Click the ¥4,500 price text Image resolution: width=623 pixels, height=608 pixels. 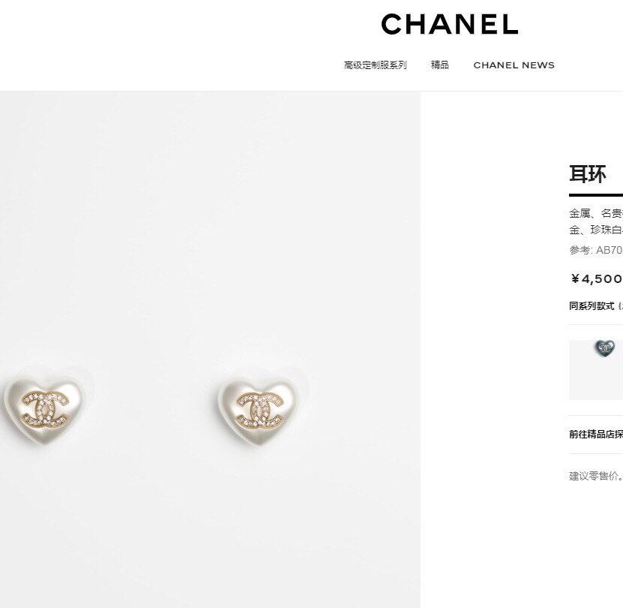[x=596, y=279]
